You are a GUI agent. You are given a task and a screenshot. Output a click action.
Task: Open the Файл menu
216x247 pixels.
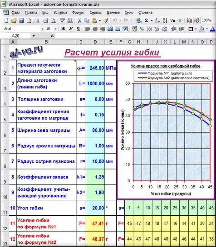pos(15,12)
